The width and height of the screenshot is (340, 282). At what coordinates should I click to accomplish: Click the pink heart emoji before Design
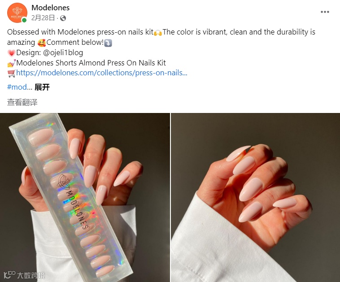pos(11,53)
